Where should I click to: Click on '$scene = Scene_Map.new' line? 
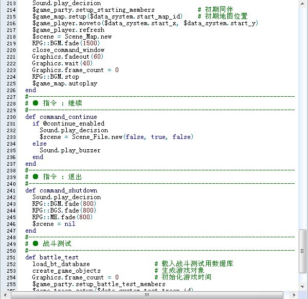[72, 37]
